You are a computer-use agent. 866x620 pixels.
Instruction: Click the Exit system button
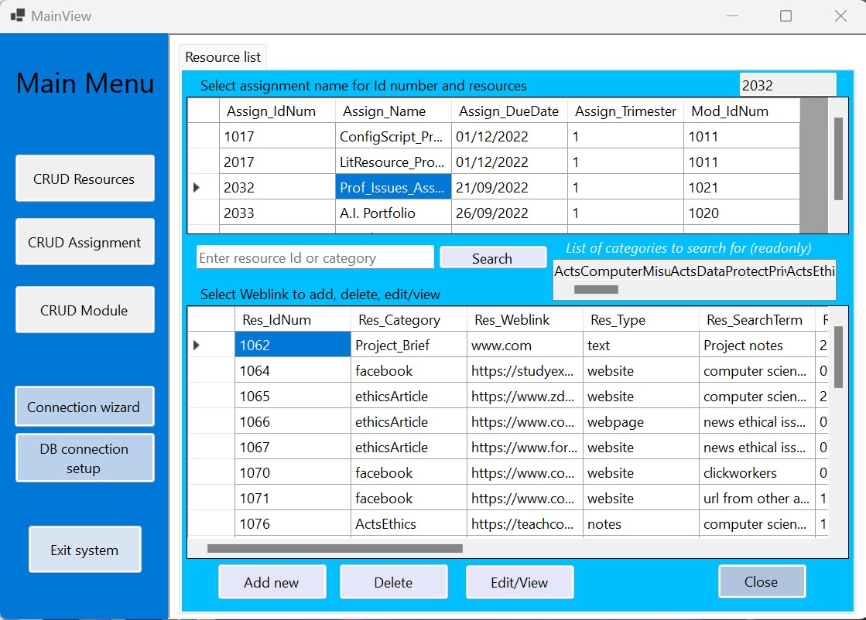(x=84, y=550)
